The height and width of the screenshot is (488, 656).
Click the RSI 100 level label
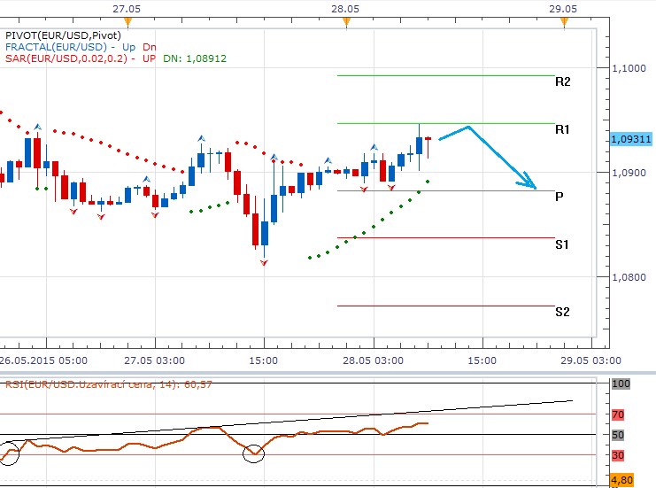621,383
